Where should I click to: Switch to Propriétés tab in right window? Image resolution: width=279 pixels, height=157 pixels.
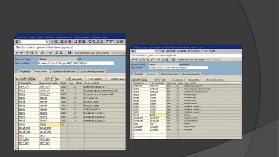click(139, 74)
